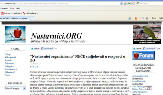The height and width of the screenshot is (95, 163).
Task: Click the article headline Nastavnici organizirano
Action: (78, 58)
